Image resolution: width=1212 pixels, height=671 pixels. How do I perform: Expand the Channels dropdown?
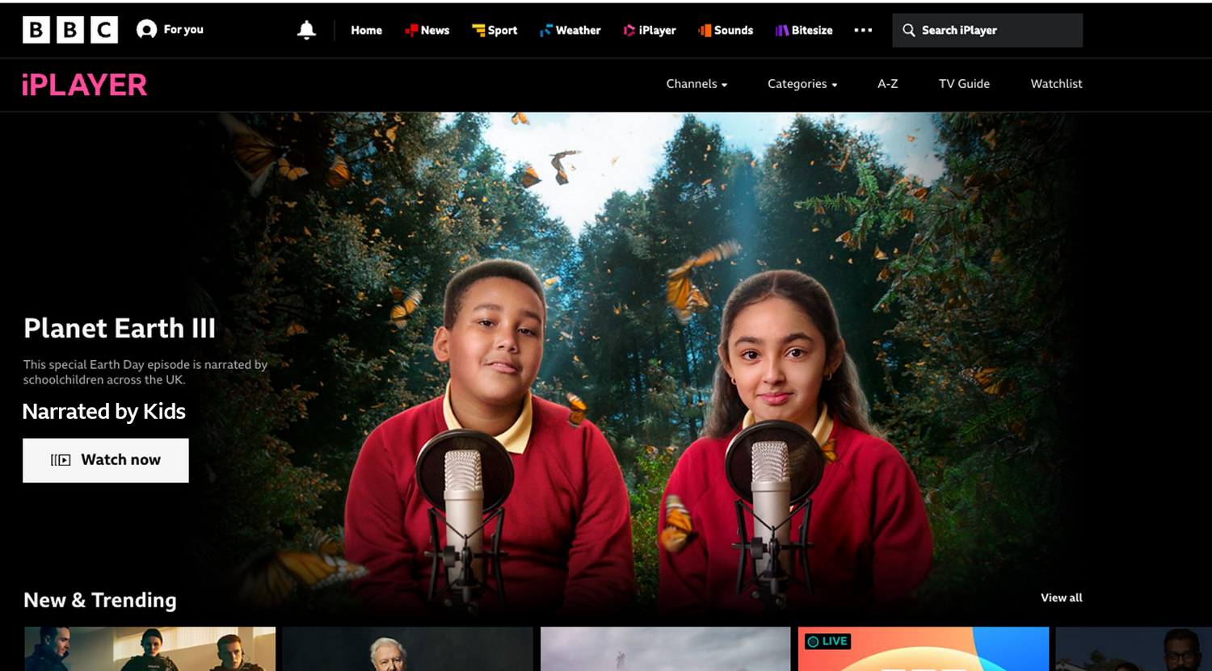[696, 84]
